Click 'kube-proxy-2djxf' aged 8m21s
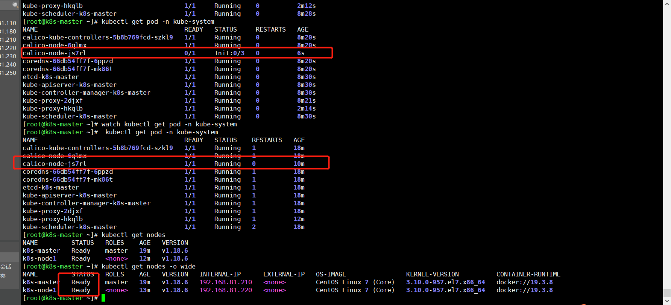Image resolution: width=671 pixels, height=305 pixels. point(53,100)
